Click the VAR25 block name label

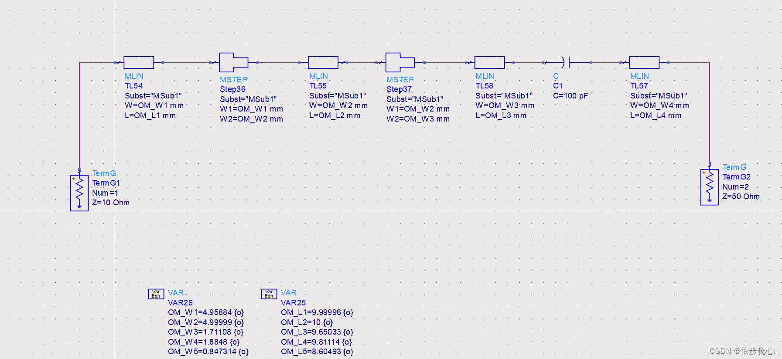pyautogui.click(x=293, y=303)
